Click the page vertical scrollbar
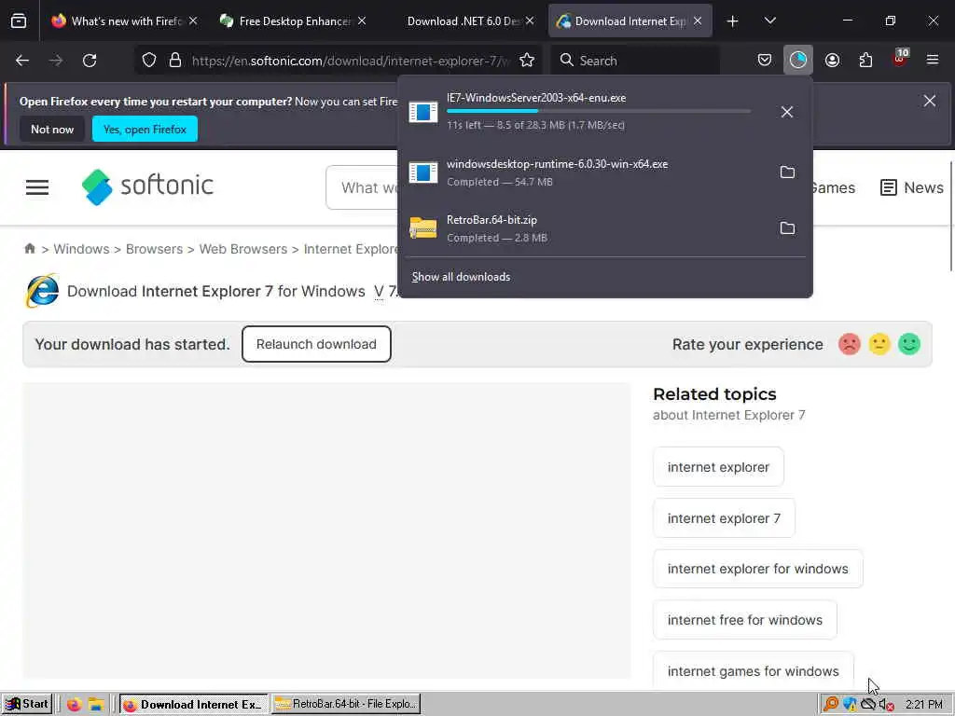Image resolution: width=955 pixels, height=716 pixels. click(950, 216)
